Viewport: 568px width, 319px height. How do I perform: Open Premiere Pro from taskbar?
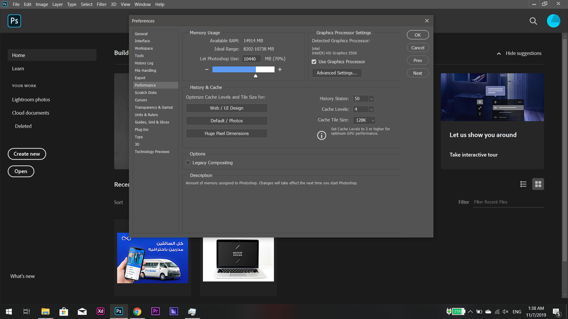click(155, 312)
